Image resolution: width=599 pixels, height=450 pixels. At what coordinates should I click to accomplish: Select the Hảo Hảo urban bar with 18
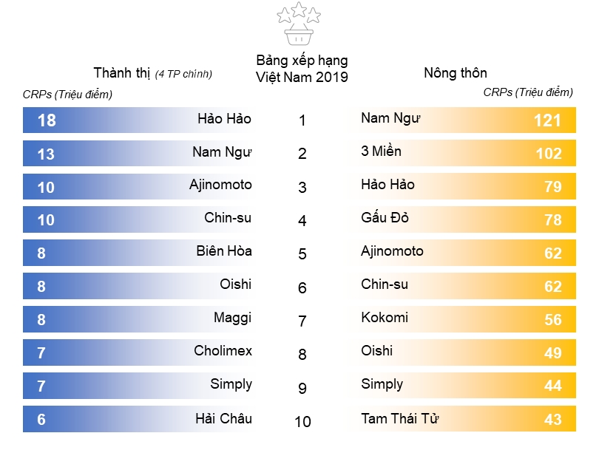pyautogui.click(x=138, y=120)
